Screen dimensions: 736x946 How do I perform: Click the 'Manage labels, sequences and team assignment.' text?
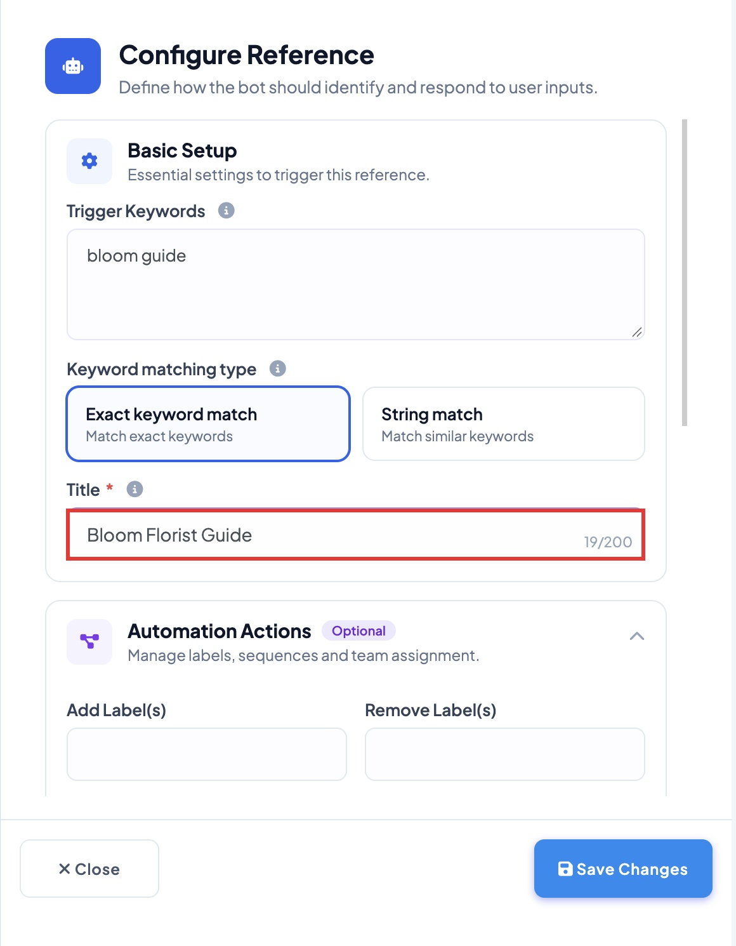tap(303, 655)
